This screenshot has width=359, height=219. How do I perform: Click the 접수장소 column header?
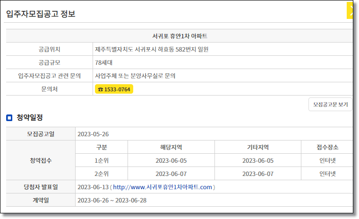(327, 147)
